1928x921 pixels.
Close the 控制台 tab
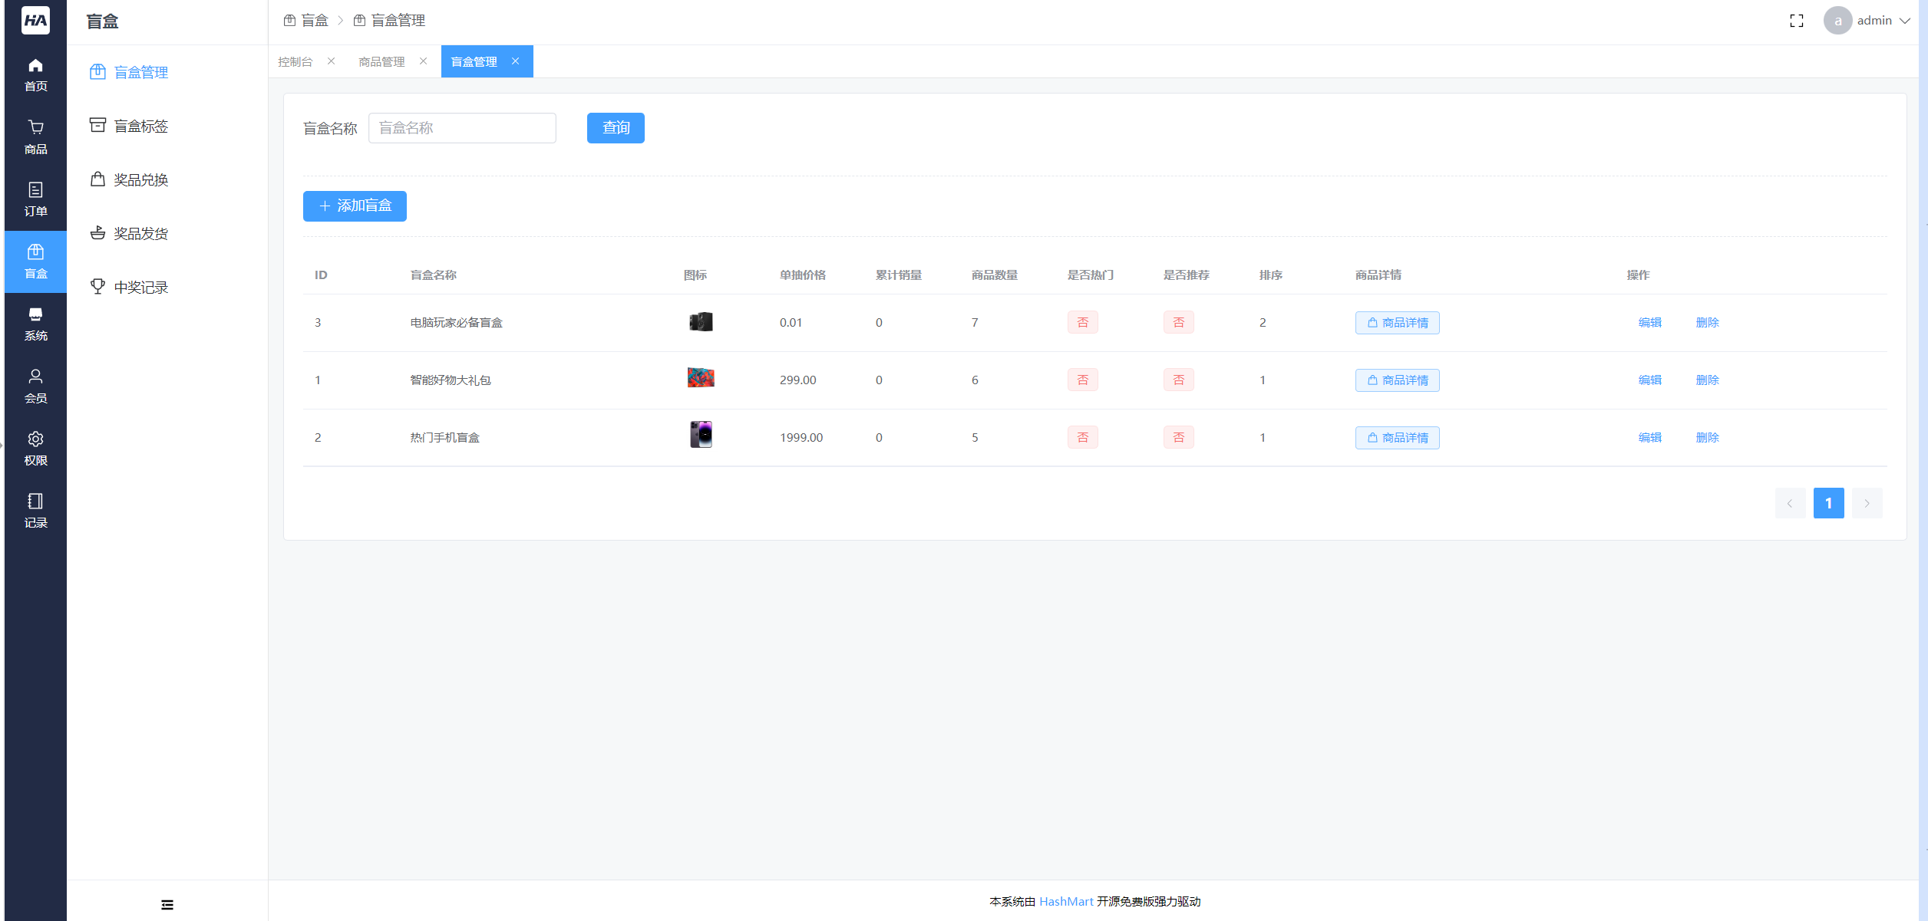tap(331, 61)
